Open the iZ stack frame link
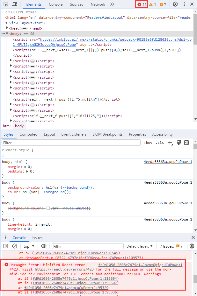Viewport: 197px width, 296px height. click(x=76, y=278)
